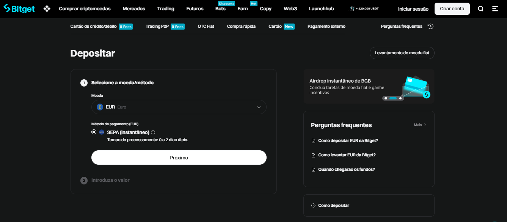
Task: Open the search magnifier icon
Action: [480, 9]
